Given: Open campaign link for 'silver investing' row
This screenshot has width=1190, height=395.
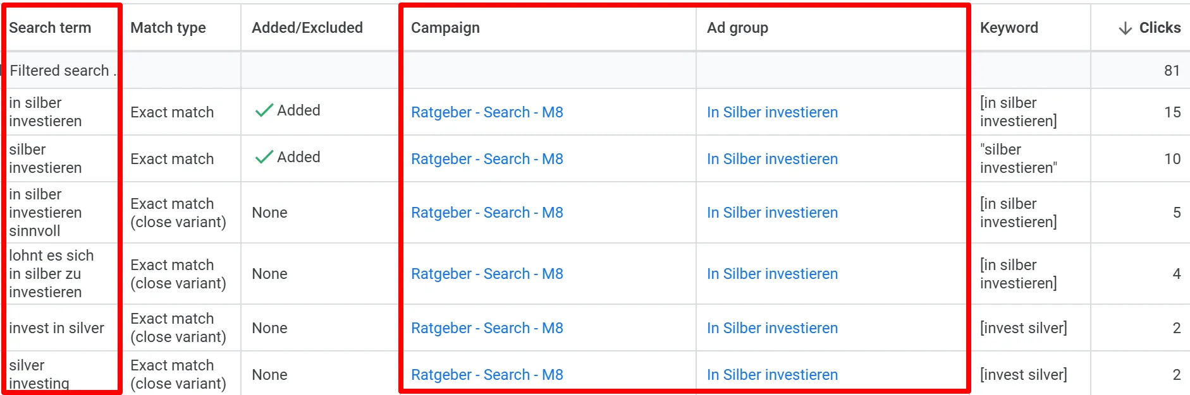Looking at the screenshot, I should pyautogui.click(x=487, y=375).
